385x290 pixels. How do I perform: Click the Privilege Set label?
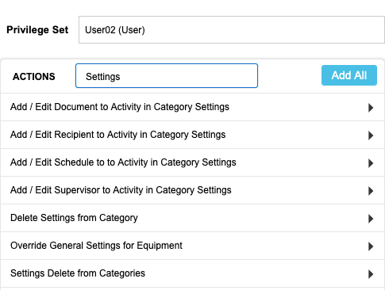(37, 30)
